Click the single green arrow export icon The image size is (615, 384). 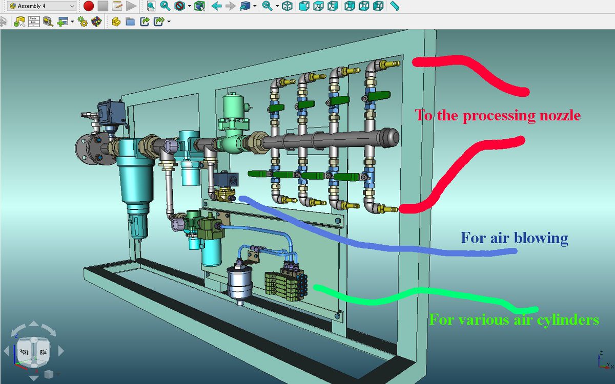click(x=145, y=22)
